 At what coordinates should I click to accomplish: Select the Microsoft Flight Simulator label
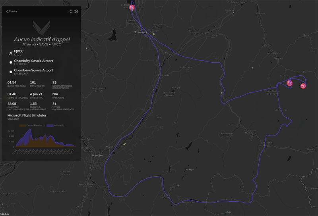coord(27,115)
